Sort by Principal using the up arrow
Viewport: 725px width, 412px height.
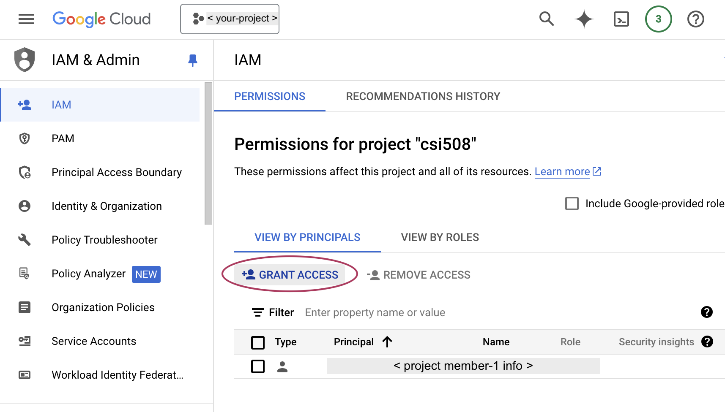(387, 342)
